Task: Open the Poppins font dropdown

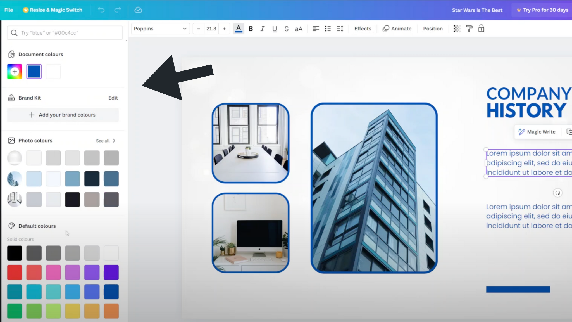Action: click(161, 29)
